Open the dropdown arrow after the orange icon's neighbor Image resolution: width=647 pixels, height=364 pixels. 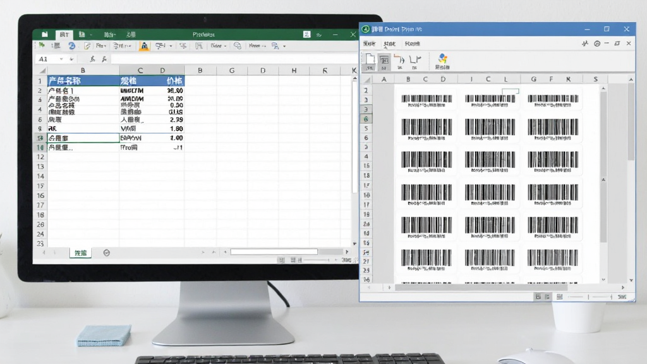tap(171, 45)
